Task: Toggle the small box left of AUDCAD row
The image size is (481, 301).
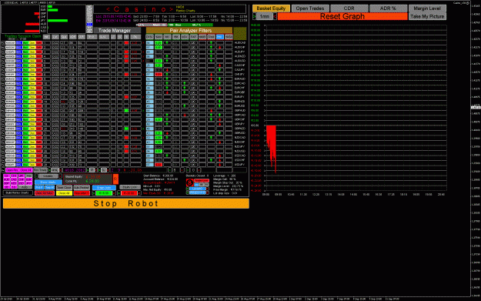Action: pyautogui.click(x=3, y=43)
